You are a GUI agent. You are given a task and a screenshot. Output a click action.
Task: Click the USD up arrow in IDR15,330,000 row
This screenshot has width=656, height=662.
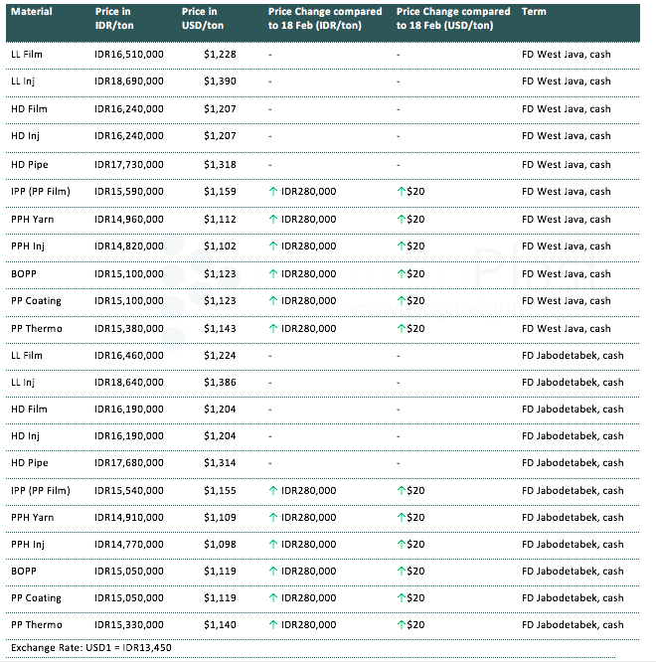401,624
